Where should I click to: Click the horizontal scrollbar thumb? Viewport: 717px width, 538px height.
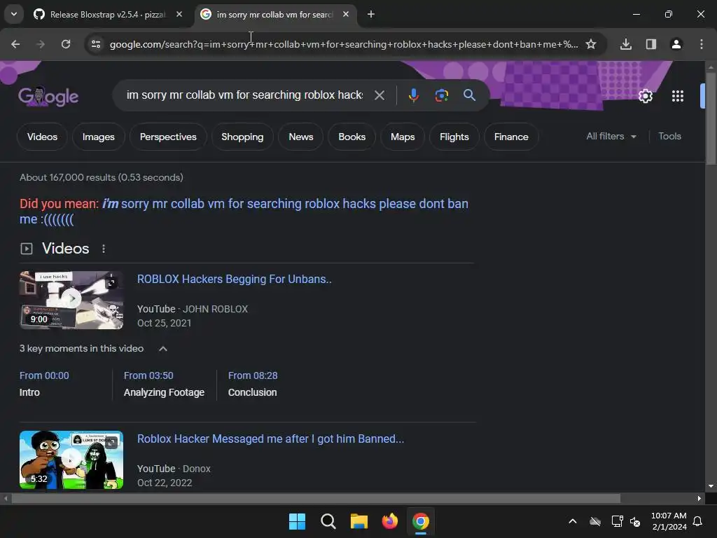pos(316,498)
